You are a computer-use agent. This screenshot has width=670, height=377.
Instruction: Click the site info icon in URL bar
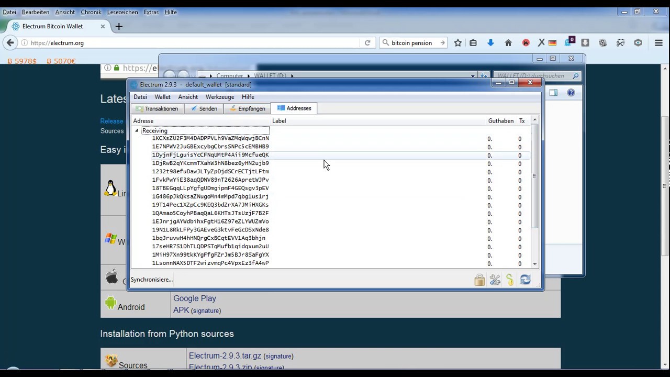(x=24, y=43)
